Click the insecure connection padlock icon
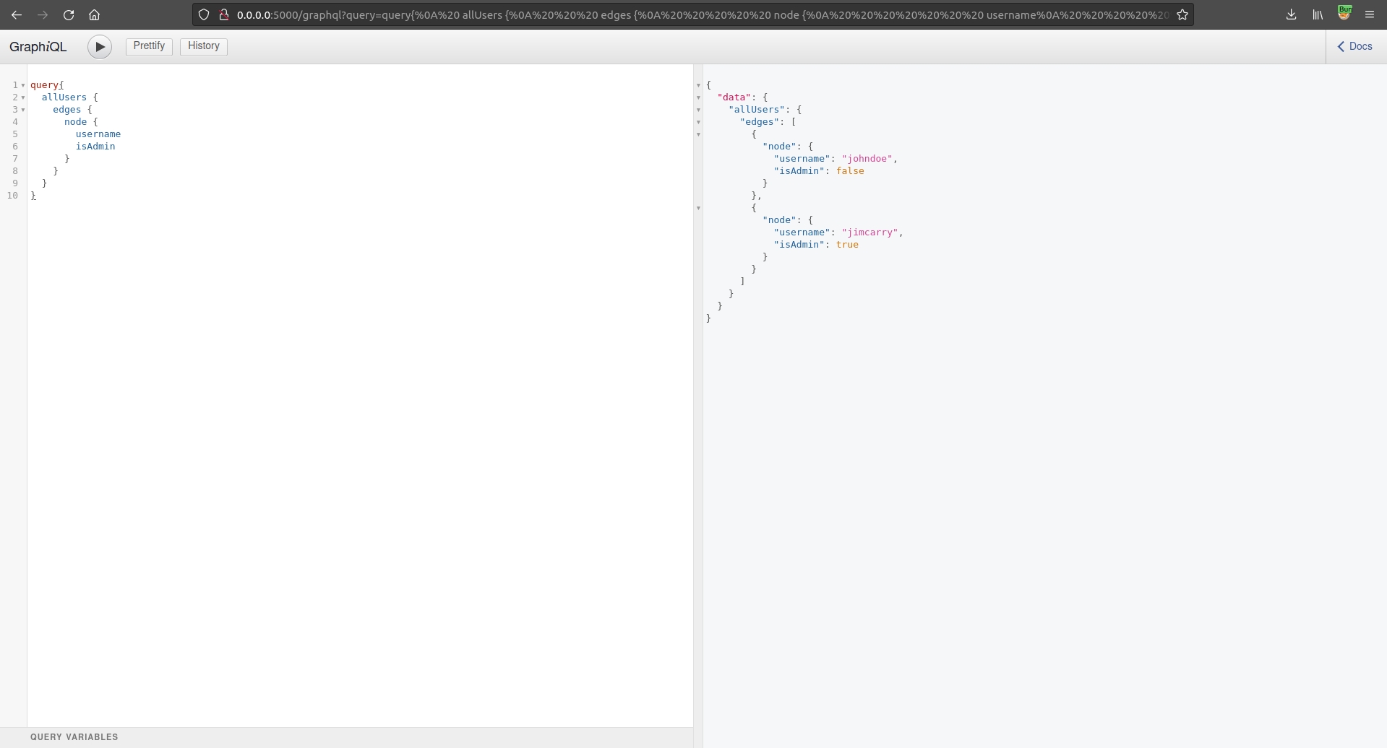The image size is (1387, 748). [x=224, y=14]
